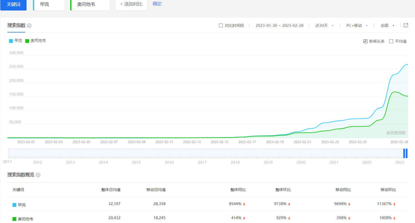Click the 确定 confirm link
Screen dimensions: 415x223
tap(157, 4)
